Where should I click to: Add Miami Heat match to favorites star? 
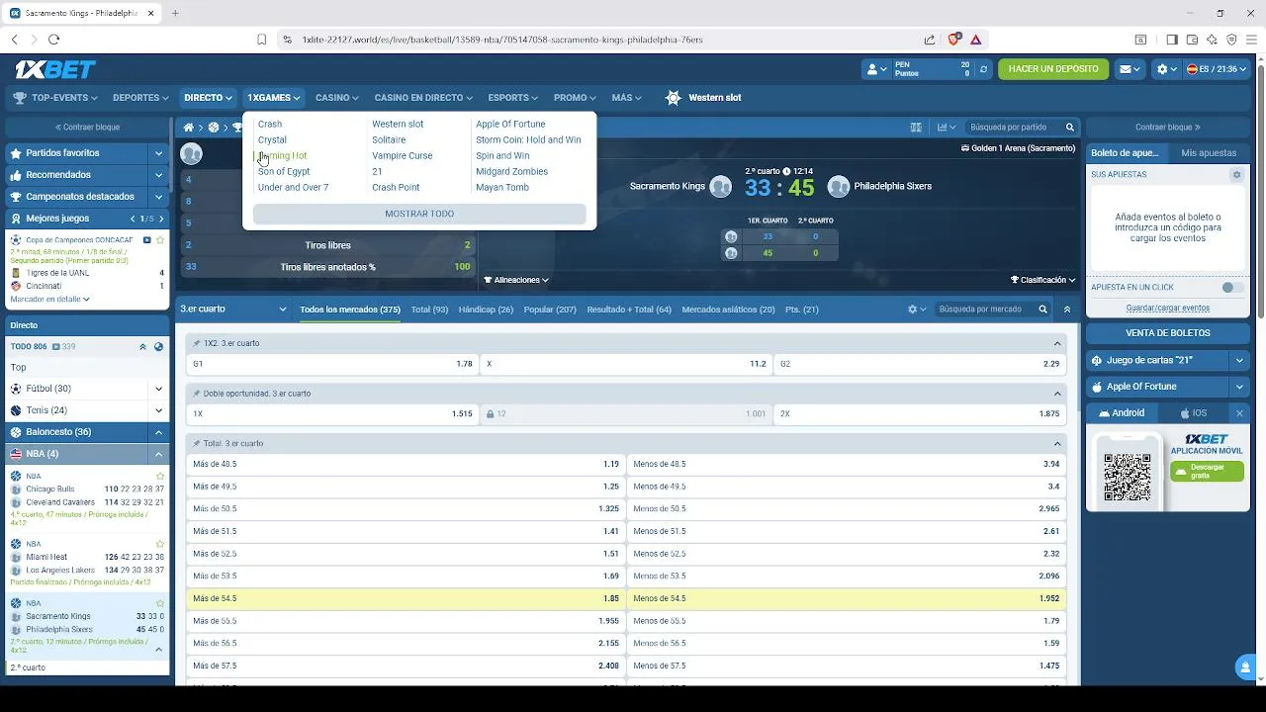(160, 544)
